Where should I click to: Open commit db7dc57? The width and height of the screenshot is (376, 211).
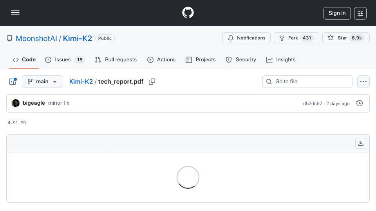coord(313,103)
